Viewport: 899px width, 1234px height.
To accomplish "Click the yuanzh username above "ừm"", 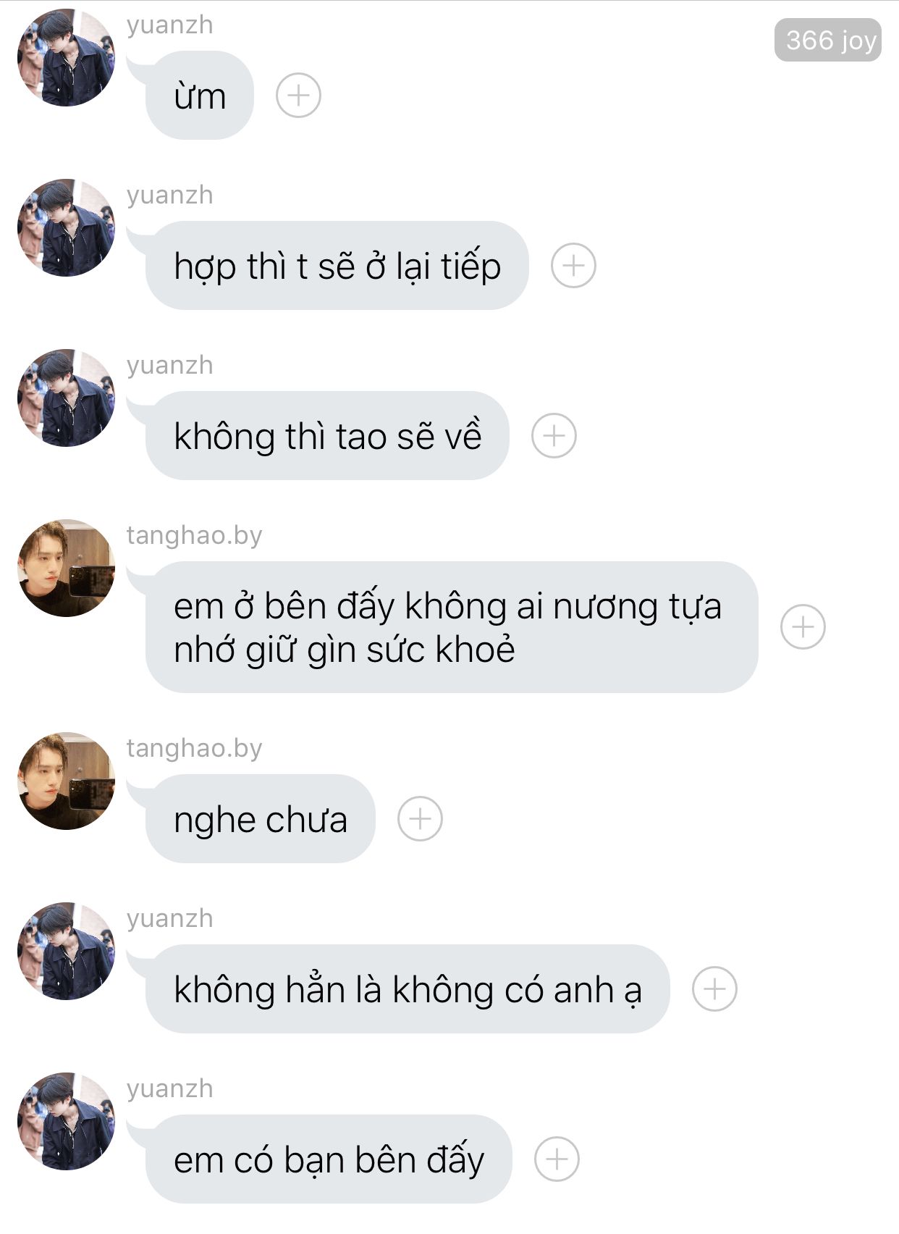I will point(170,25).
